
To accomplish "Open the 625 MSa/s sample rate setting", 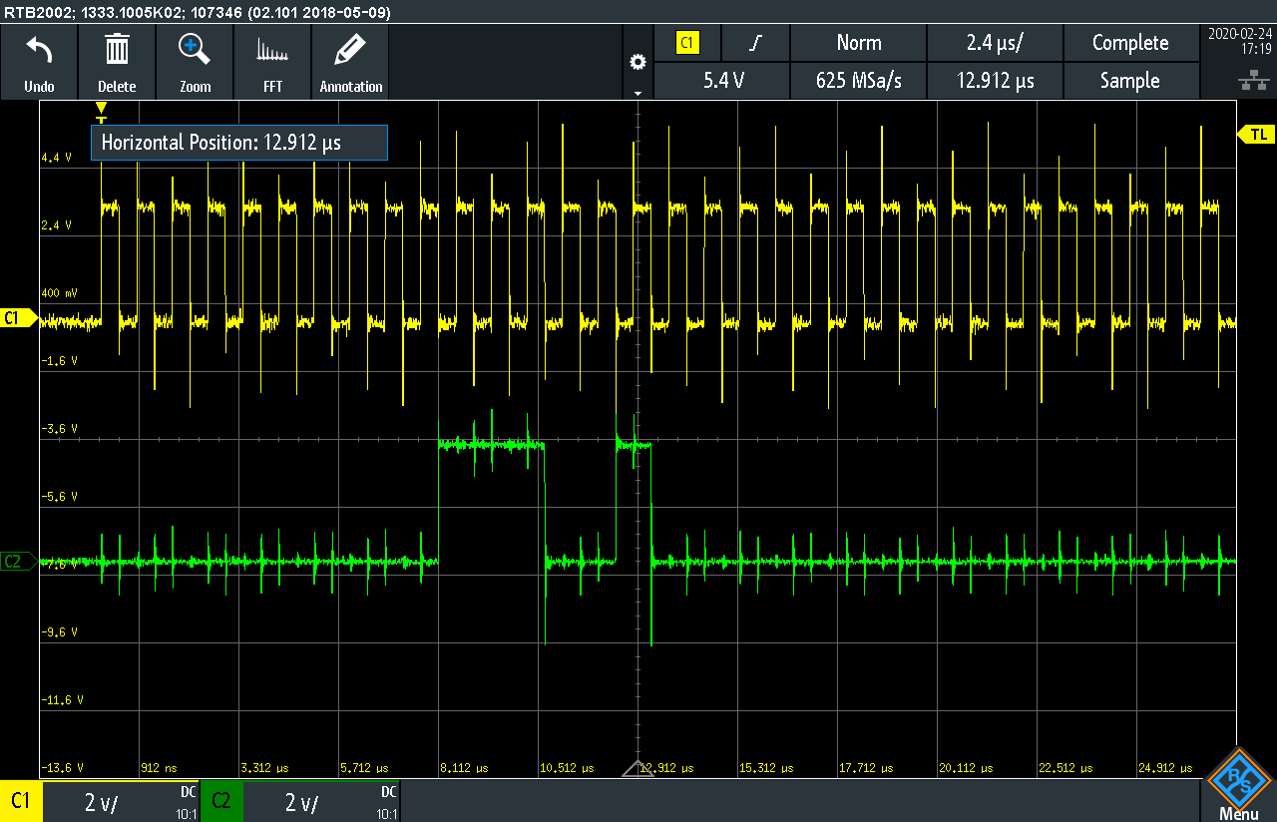I will point(859,81).
